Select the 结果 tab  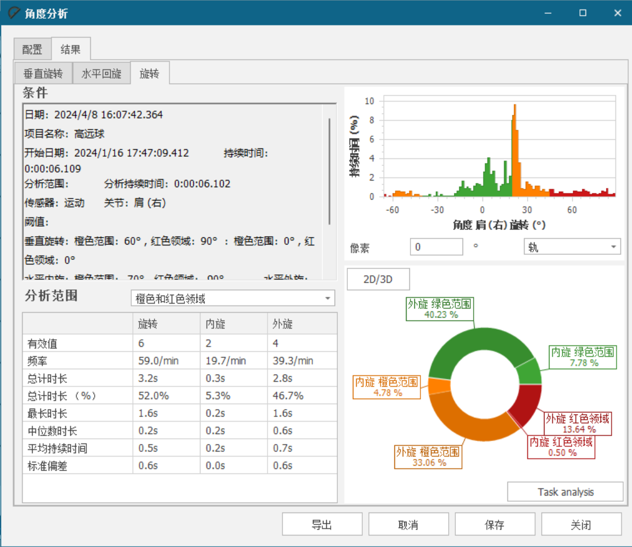pyautogui.click(x=70, y=49)
